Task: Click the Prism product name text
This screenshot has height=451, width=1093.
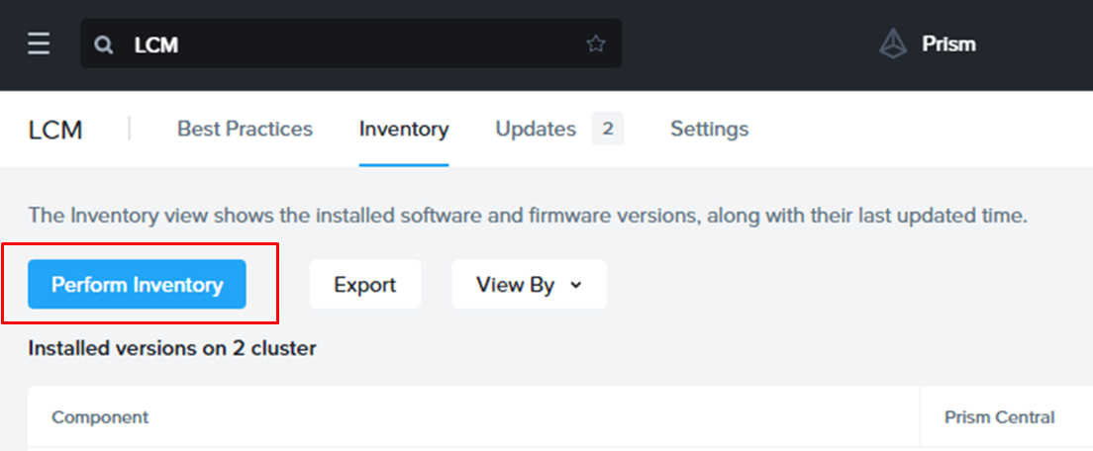Action: click(948, 45)
